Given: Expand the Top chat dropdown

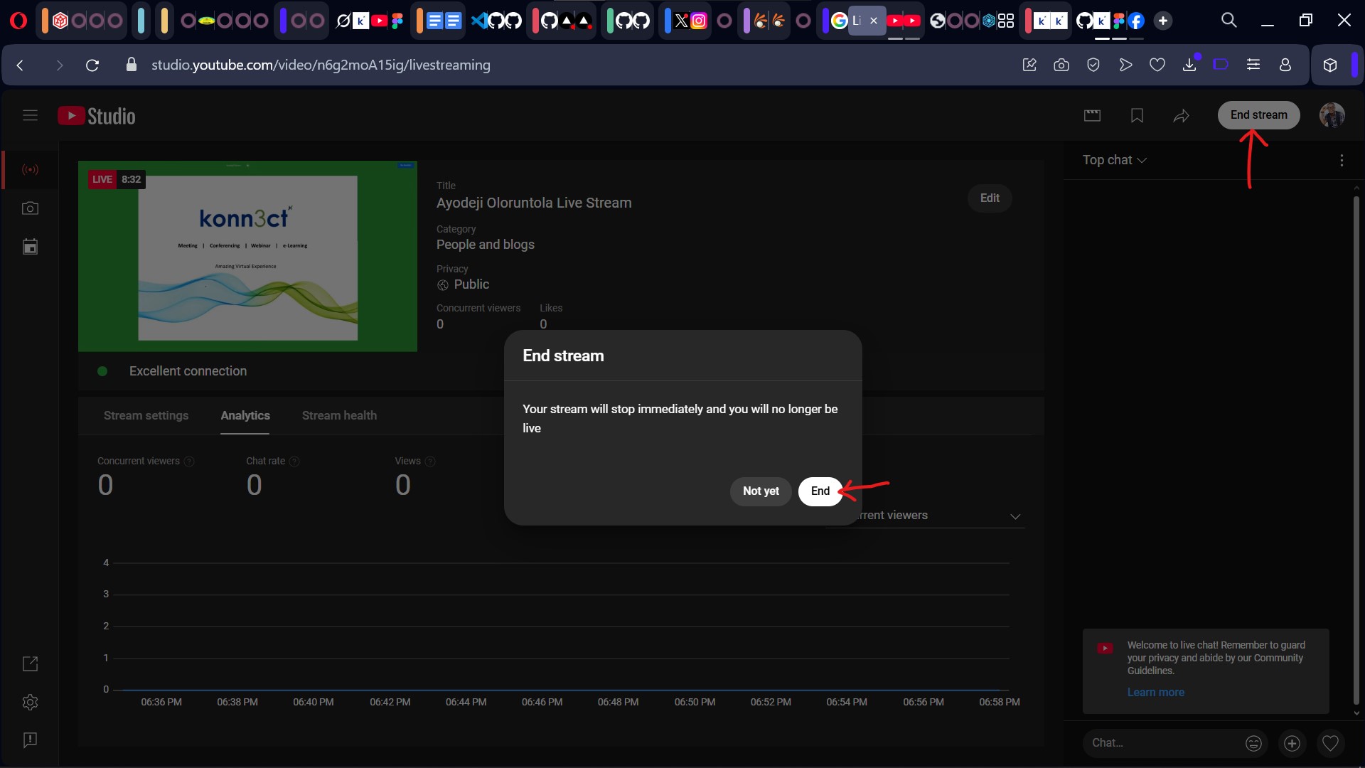Looking at the screenshot, I should pyautogui.click(x=1114, y=160).
